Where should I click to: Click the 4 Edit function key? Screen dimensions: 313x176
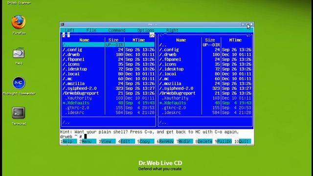[x=127, y=141]
